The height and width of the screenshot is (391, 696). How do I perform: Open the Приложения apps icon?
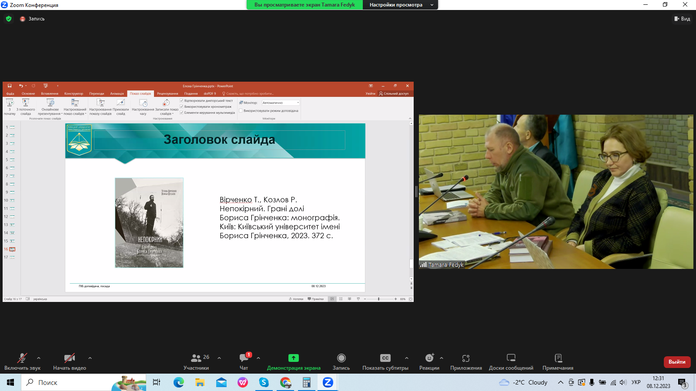point(466,358)
